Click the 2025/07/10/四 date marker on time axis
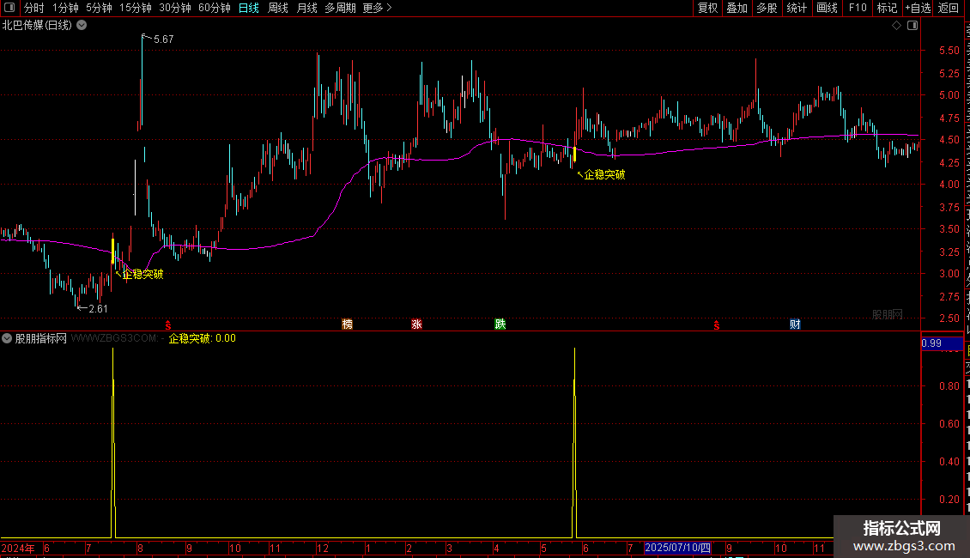 pos(677,548)
